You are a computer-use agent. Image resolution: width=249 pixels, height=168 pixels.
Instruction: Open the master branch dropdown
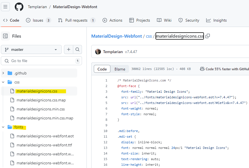(31, 49)
